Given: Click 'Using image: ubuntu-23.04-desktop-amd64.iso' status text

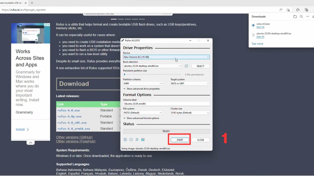Looking at the screenshot, I should point(145,148).
